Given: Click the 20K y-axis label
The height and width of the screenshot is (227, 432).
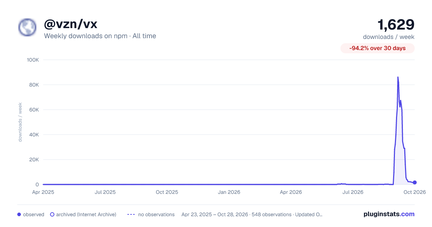Looking at the screenshot, I should [x=35, y=160].
